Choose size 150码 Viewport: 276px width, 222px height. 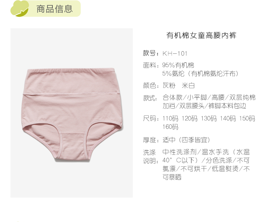[x=247, y=118]
